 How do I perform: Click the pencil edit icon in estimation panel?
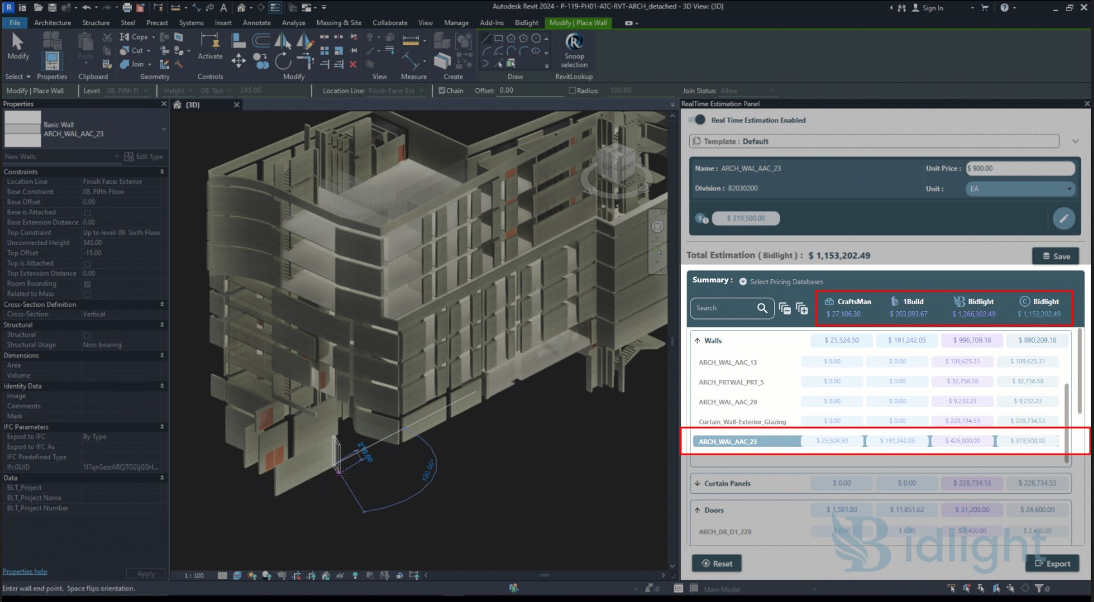1063,219
